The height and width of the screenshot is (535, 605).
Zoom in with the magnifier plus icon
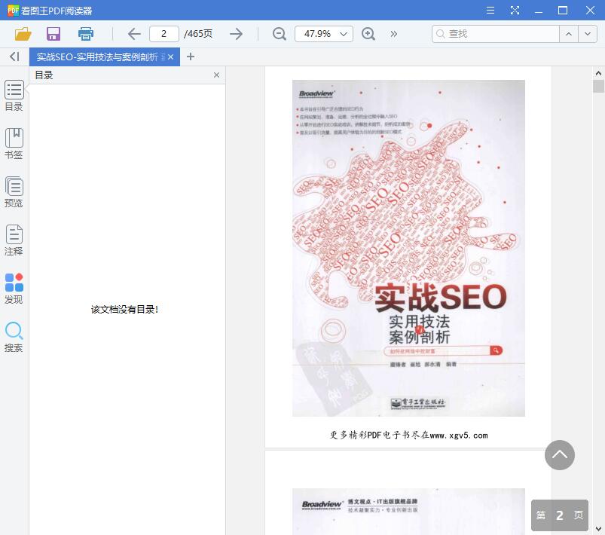(x=368, y=33)
